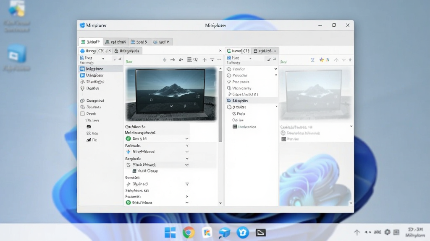This screenshot has height=241, width=430.
Task: Click the right pane scrollbar down arrow
Action: (351, 203)
